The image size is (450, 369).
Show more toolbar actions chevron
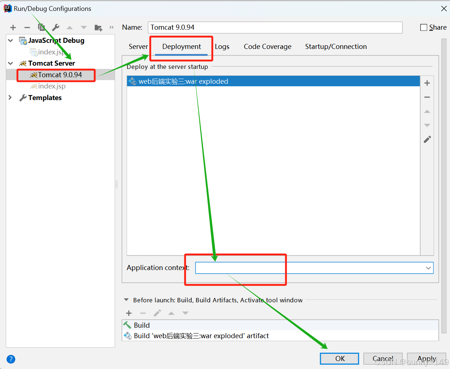pyautogui.click(x=111, y=27)
